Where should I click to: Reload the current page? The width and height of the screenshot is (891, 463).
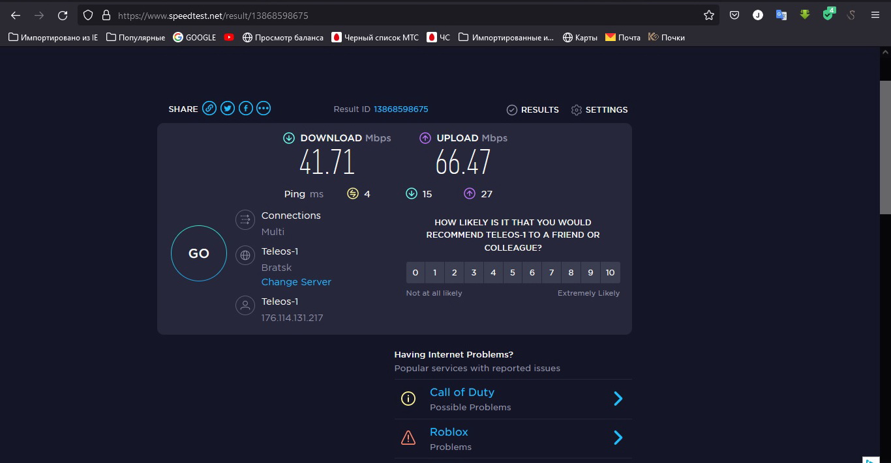(63, 15)
